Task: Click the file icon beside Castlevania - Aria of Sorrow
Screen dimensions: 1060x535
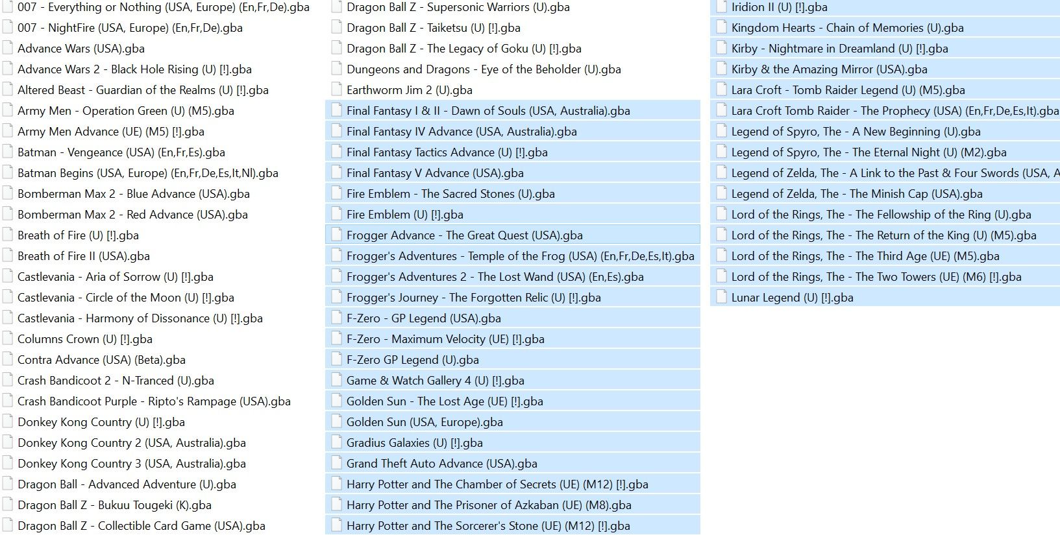Action: coord(8,276)
